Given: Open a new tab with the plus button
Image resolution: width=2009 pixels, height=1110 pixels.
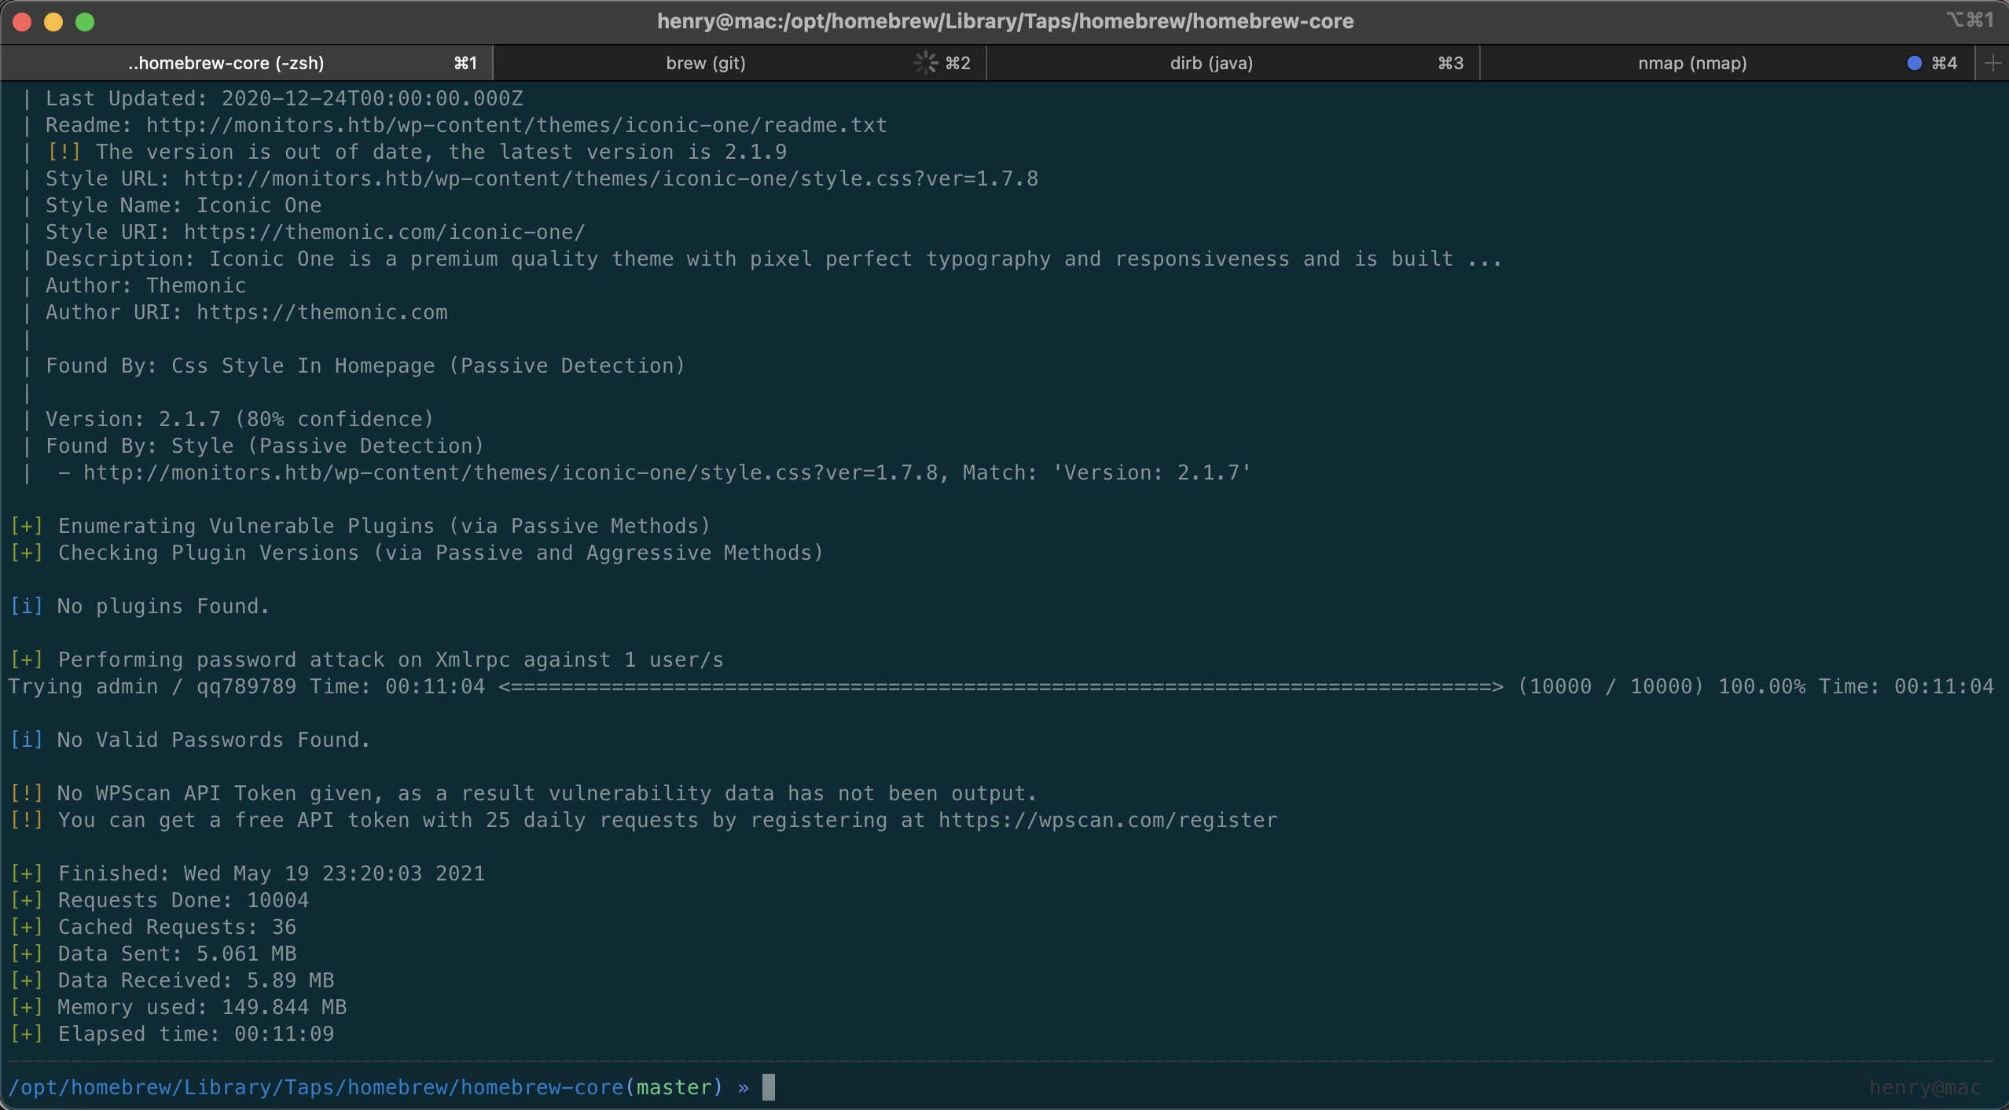Looking at the screenshot, I should point(1992,63).
